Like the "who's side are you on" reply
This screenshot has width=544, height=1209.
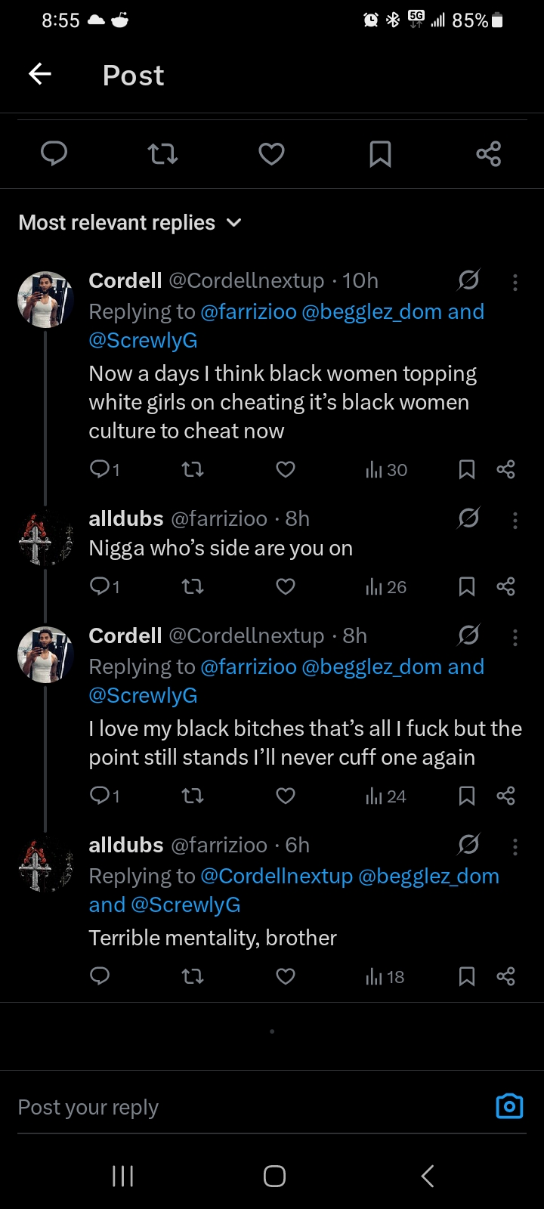[286, 587]
